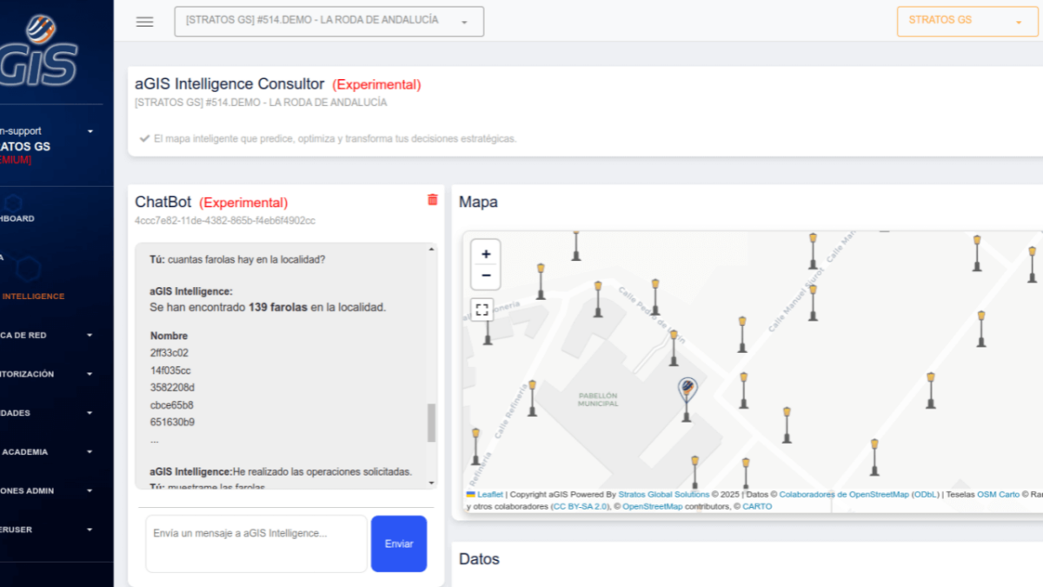Screen dimensions: 1043x587
Task: Open the #514.DEMO La Roda de Andalucía project selector
Action: (x=329, y=22)
